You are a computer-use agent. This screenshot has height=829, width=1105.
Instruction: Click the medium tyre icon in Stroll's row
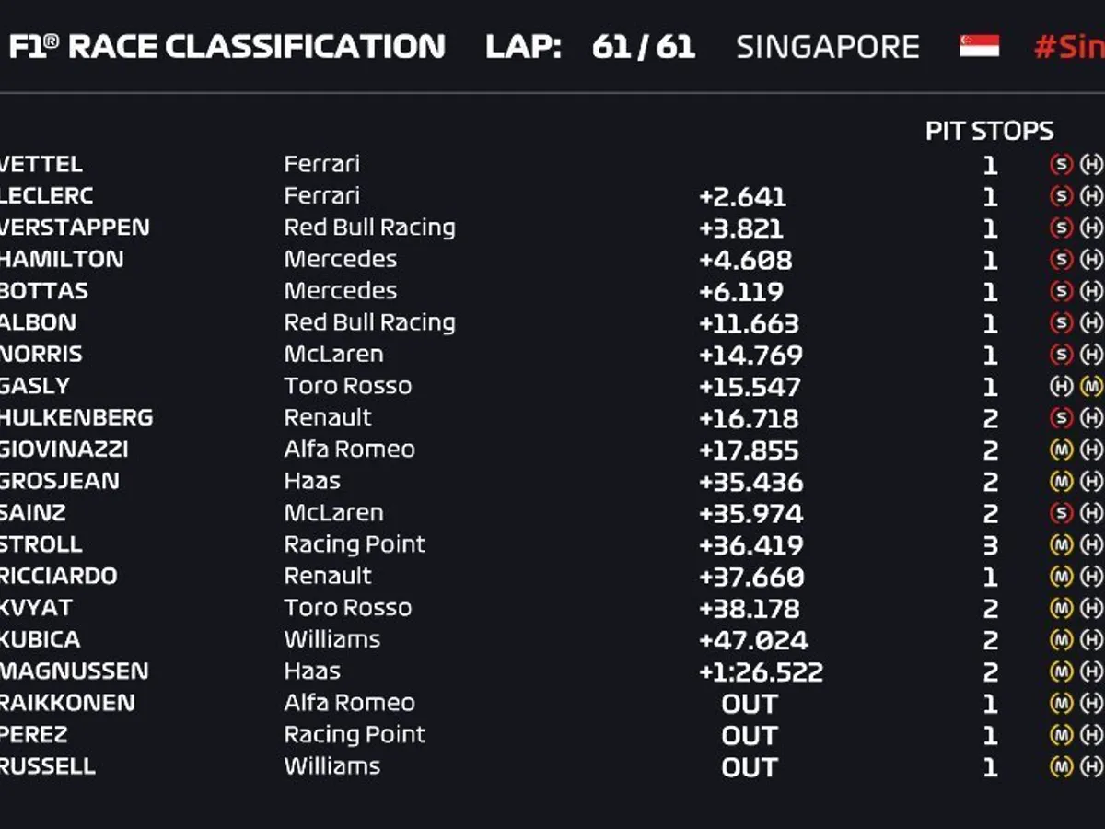coord(1062,545)
